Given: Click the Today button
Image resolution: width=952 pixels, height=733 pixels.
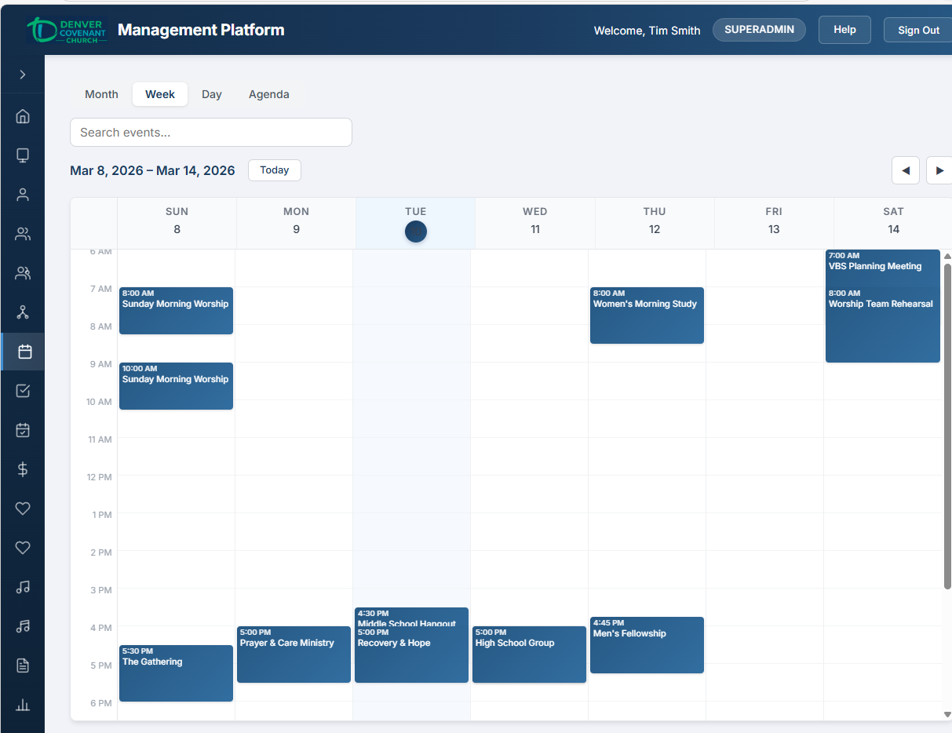Looking at the screenshot, I should point(274,170).
